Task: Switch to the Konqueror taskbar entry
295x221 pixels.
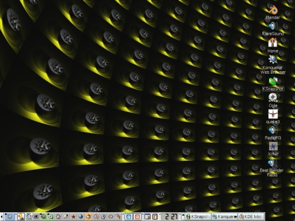Action: pyautogui.click(x=225, y=217)
